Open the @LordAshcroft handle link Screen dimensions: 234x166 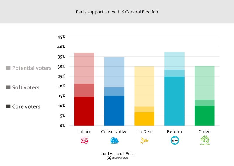(120, 158)
